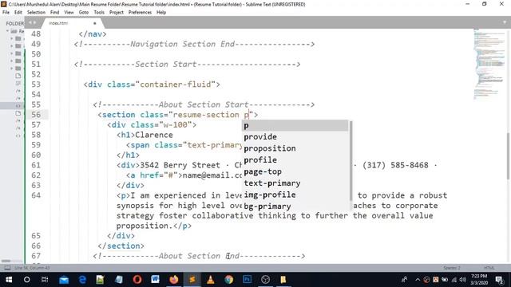Choose 'text-primary' in the autocomplete list
Image resolution: width=511 pixels, height=287 pixels.
click(295, 183)
